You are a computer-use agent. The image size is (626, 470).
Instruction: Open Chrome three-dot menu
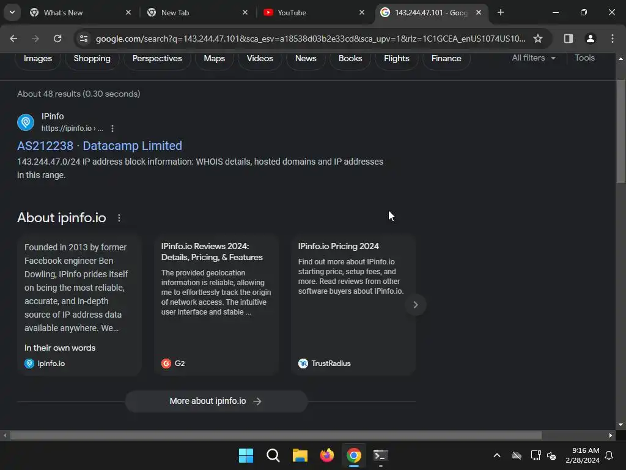click(x=613, y=39)
